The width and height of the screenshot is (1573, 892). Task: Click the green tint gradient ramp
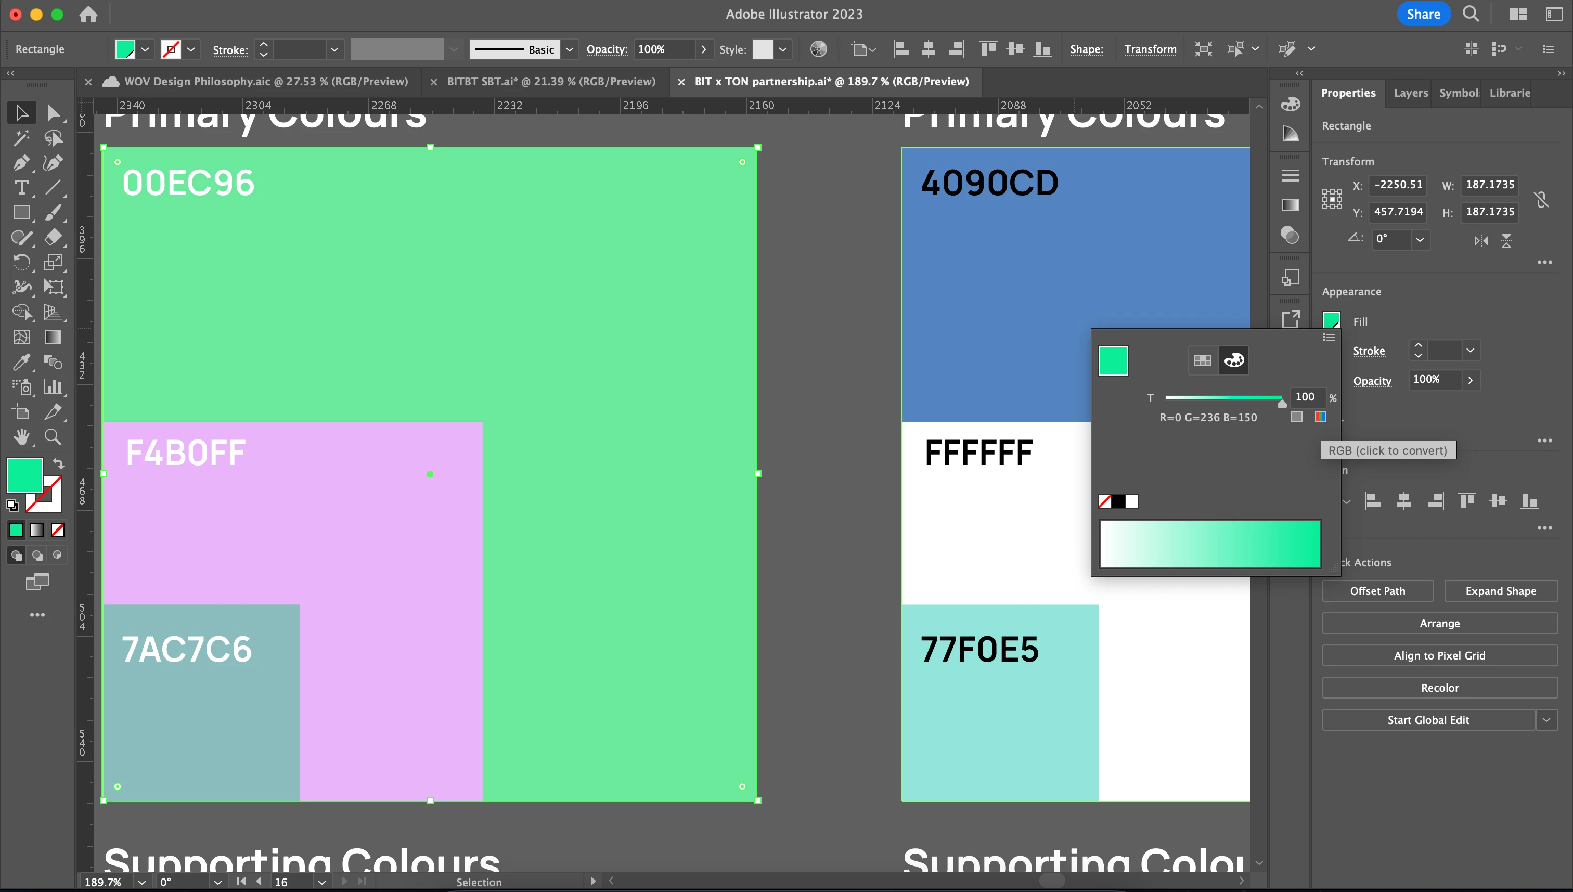point(1210,544)
